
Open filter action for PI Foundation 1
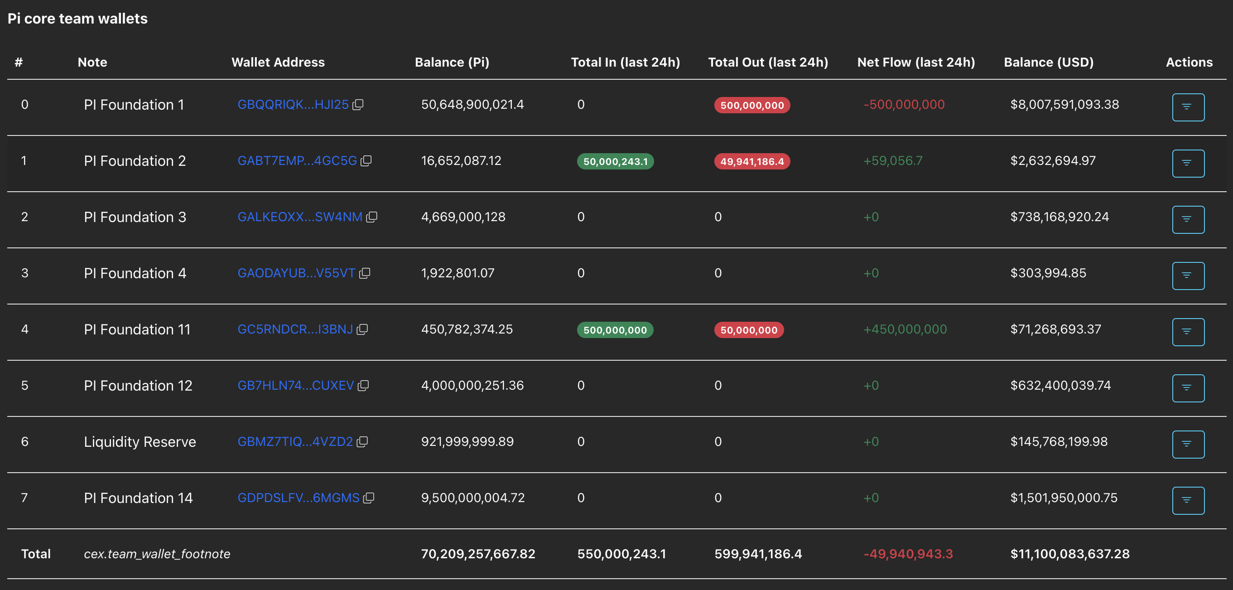(1188, 107)
